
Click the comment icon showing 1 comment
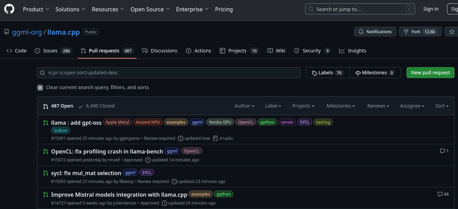point(442,151)
